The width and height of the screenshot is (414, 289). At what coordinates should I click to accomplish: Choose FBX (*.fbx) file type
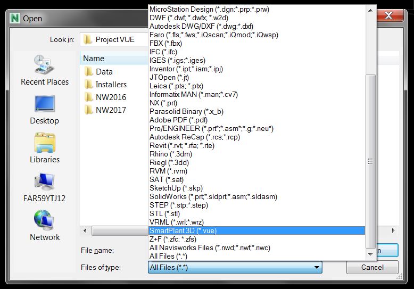tap(256, 43)
